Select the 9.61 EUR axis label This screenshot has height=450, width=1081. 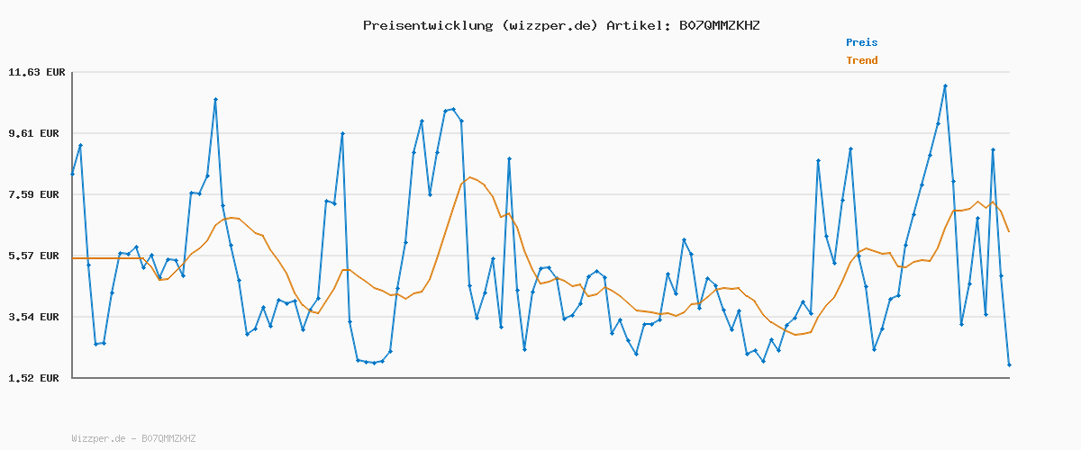36,133
